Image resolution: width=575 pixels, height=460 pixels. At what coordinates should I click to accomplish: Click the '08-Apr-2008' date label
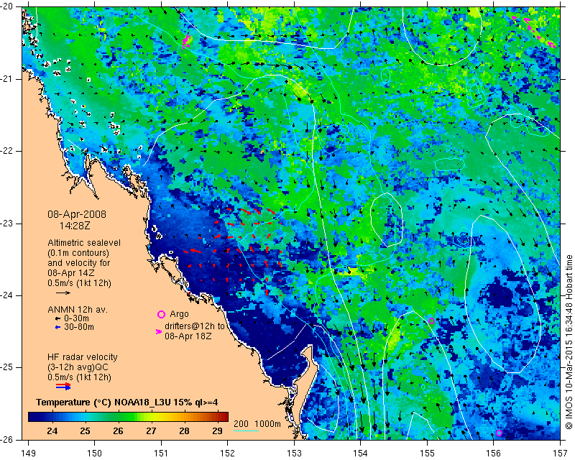[x=77, y=214]
